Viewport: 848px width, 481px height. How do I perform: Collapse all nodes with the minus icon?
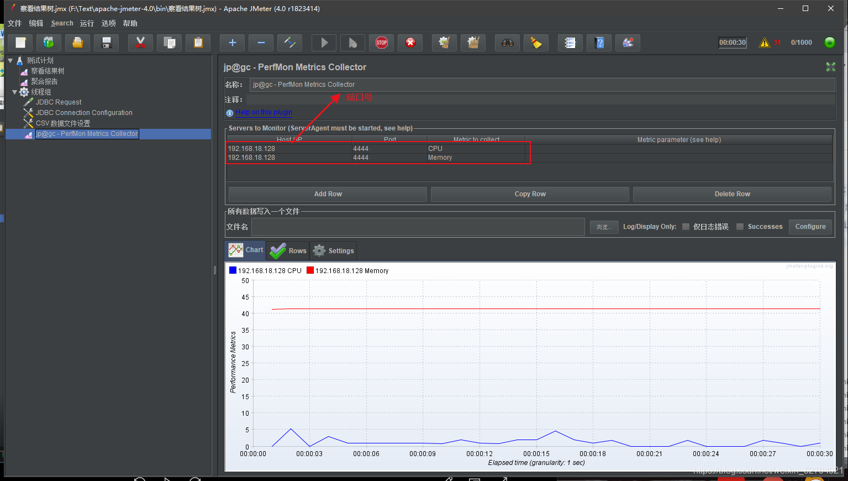(261, 43)
